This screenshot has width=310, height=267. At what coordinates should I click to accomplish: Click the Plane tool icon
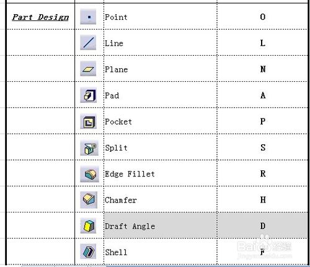pyautogui.click(x=88, y=69)
